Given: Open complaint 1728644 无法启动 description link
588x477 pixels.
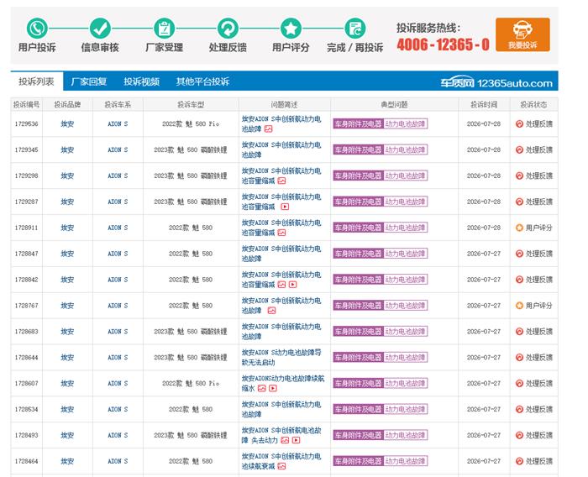Looking at the screenshot, I should [x=281, y=358].
